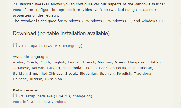This screenshot has width=181, height=108.
Task: Open More info about beta versions
Action: tap(39, 102)
